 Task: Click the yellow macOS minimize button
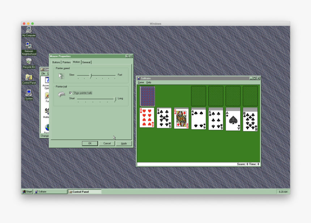point(28,24)
